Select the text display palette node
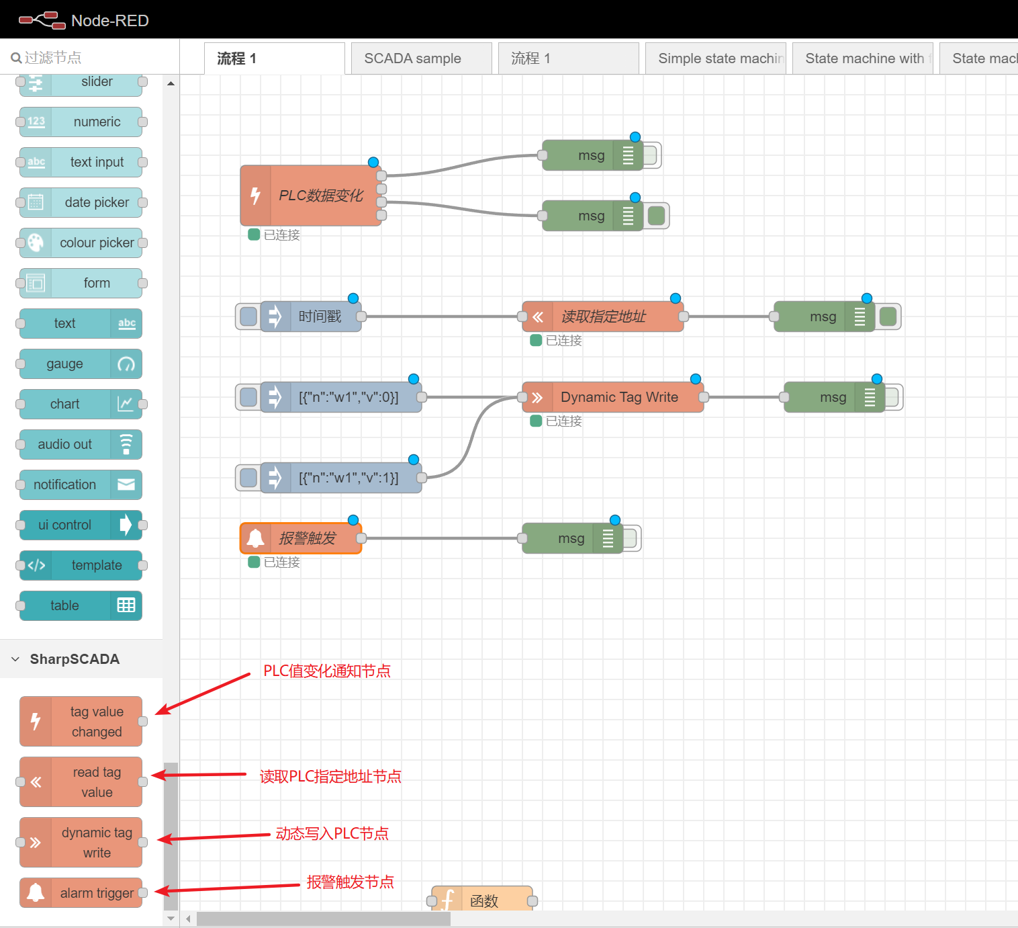The image size is (1018, 928). (81, 323)
